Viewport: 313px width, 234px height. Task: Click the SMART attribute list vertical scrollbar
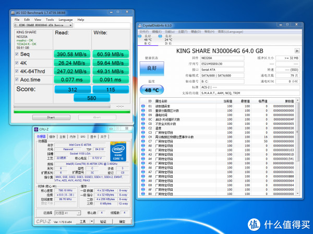click(x=297, y=147)
